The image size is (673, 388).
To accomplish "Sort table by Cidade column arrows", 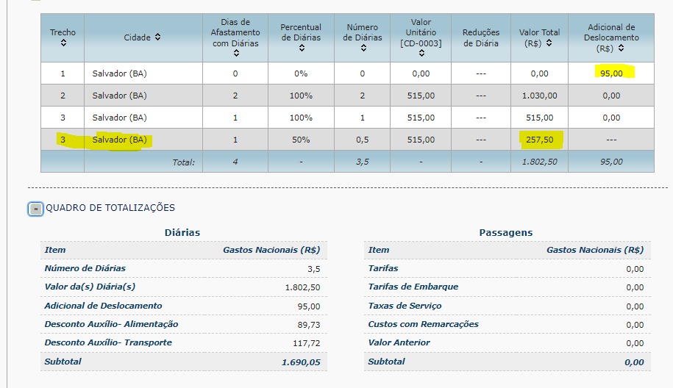I will coord(158,37).
